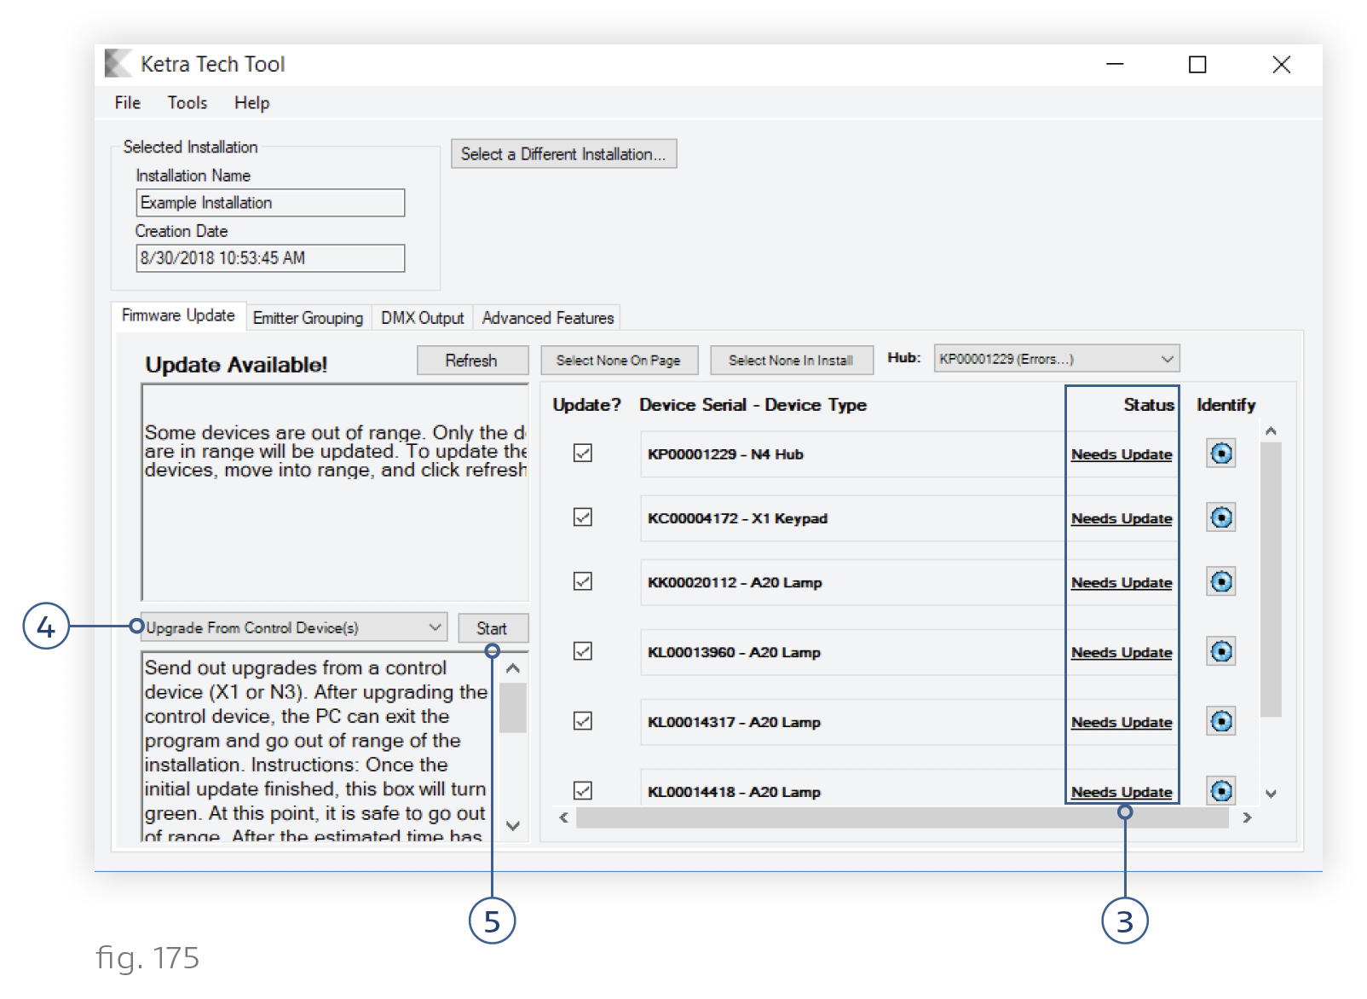Click the Creation Date field
This screenshot has width=1367, height=999.
[x=270, y=258]
